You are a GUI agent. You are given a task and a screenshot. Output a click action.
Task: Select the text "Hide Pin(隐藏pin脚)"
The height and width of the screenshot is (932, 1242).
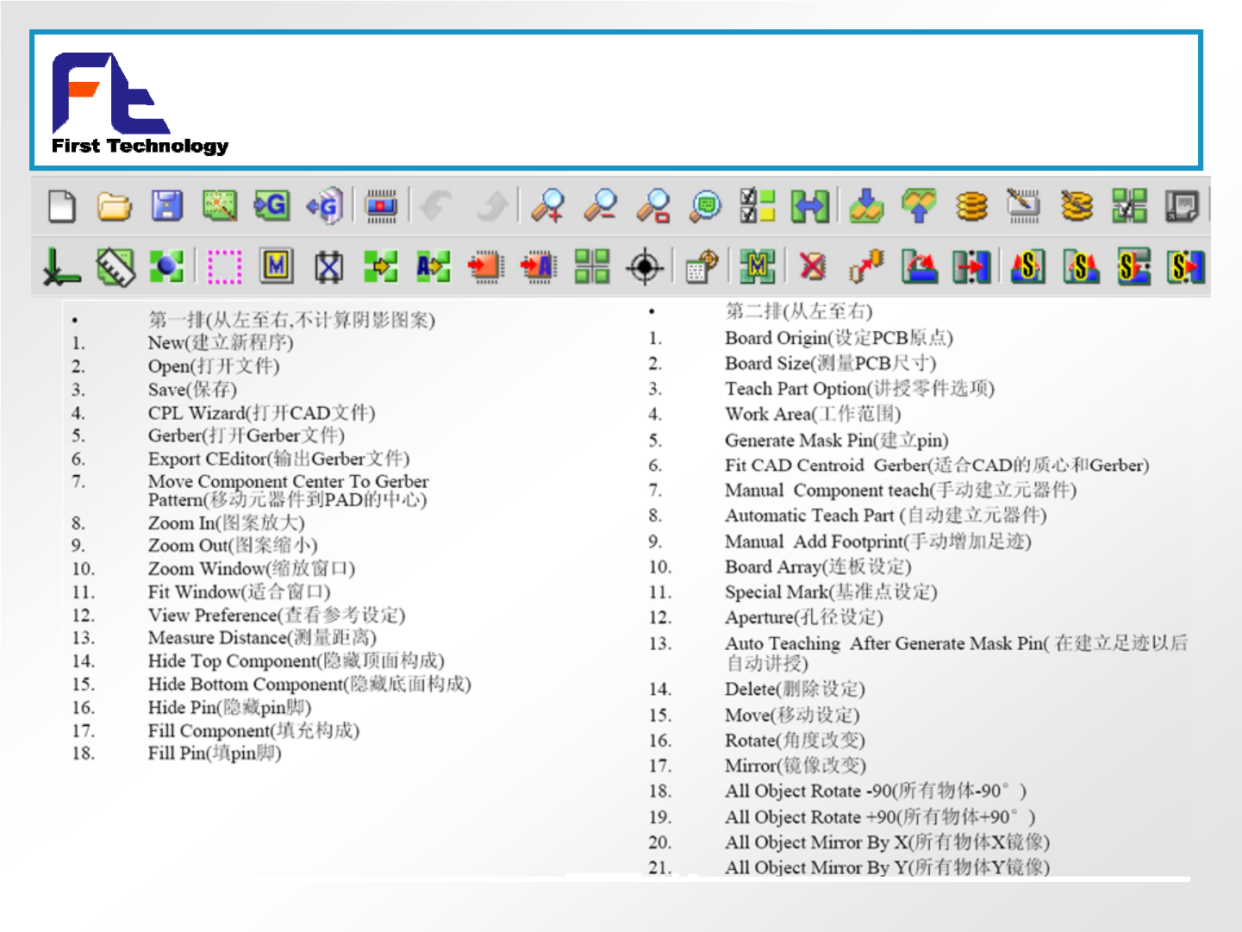point(230,708)
